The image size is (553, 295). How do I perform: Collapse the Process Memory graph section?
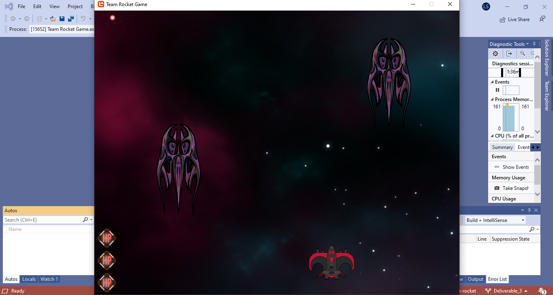point(492,99)
